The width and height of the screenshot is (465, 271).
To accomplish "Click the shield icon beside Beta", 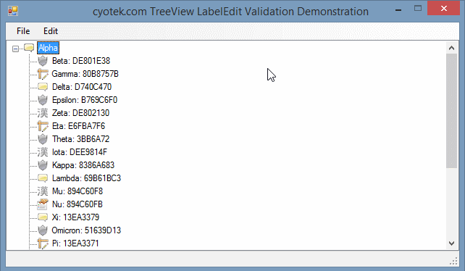I will coord(43,61).
